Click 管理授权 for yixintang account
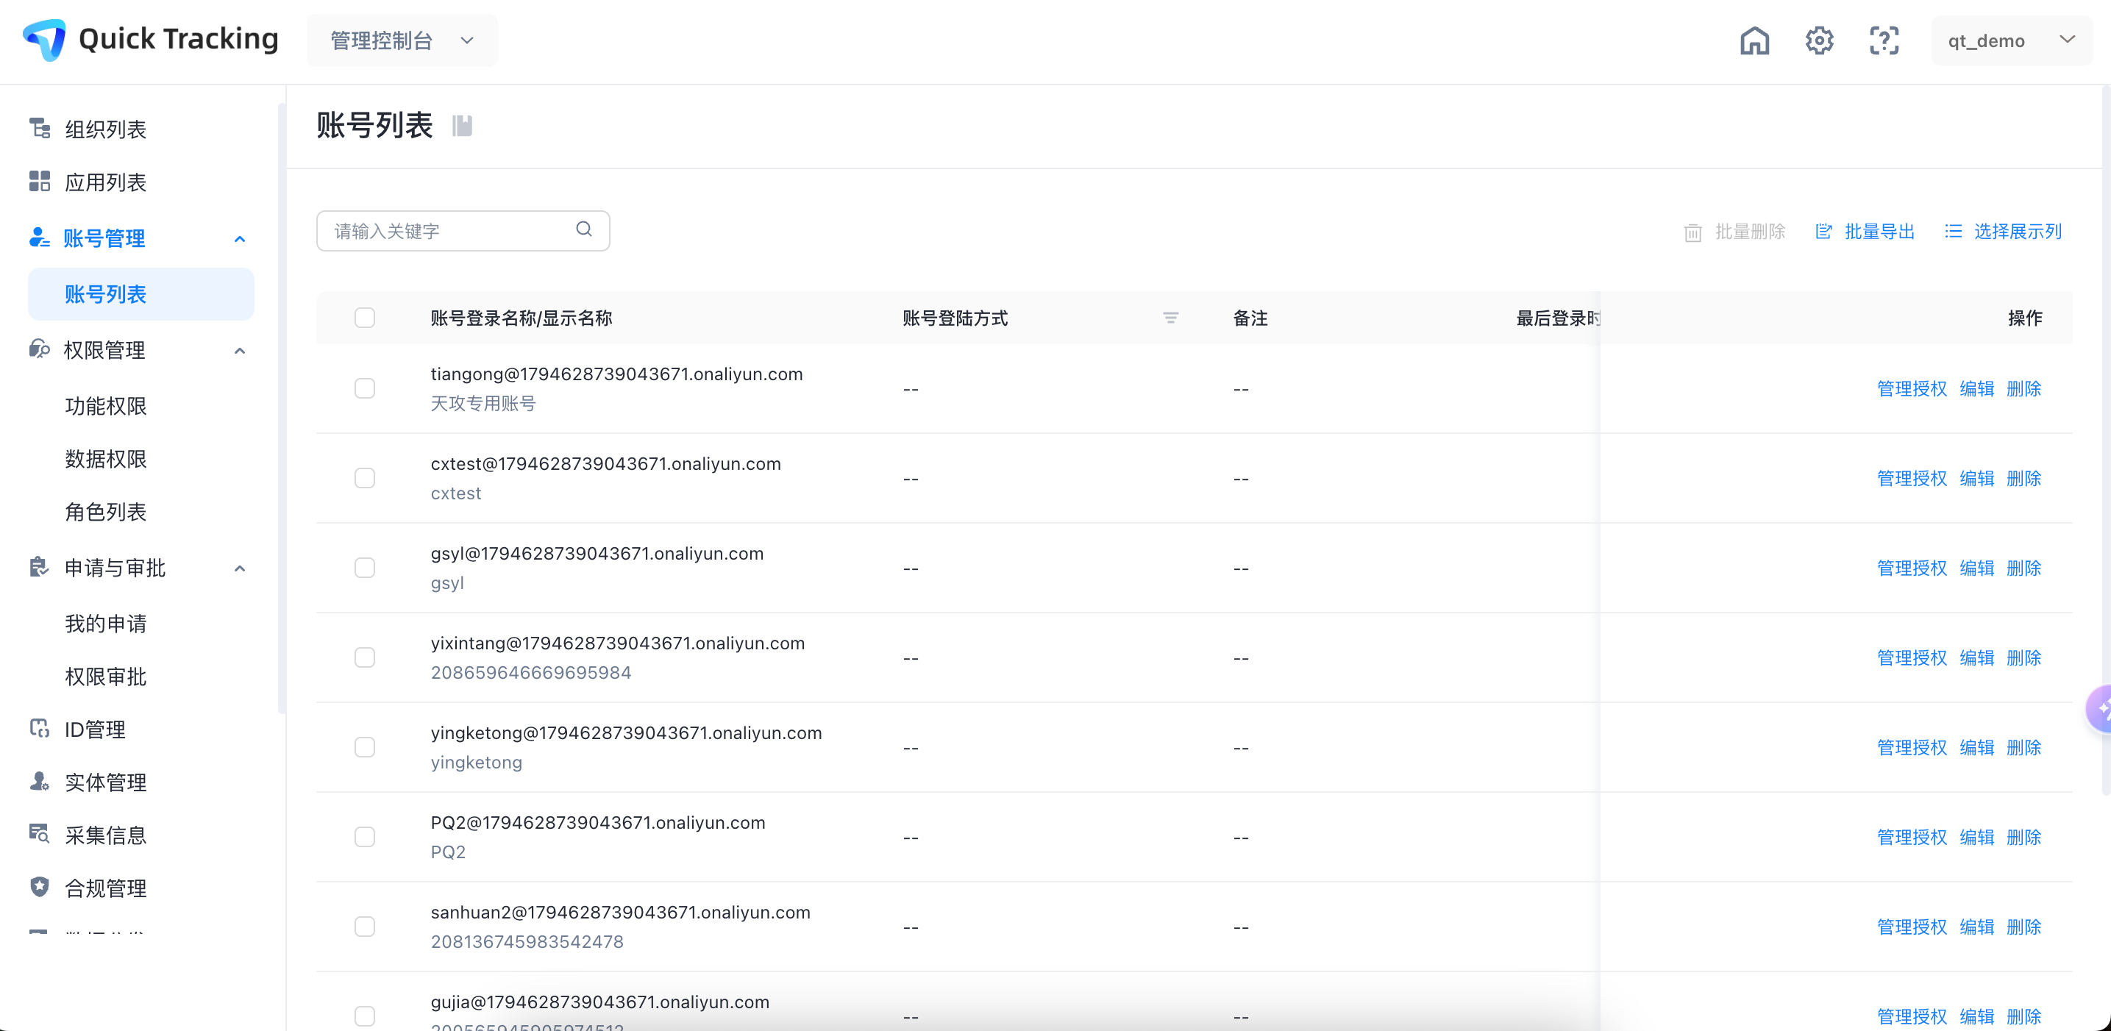This screenshot has height=1031, width=2111. coord(1911,658)
